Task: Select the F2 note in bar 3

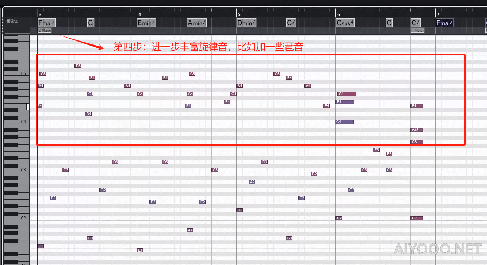Action: pyautogui.click(x=53, y=198)
